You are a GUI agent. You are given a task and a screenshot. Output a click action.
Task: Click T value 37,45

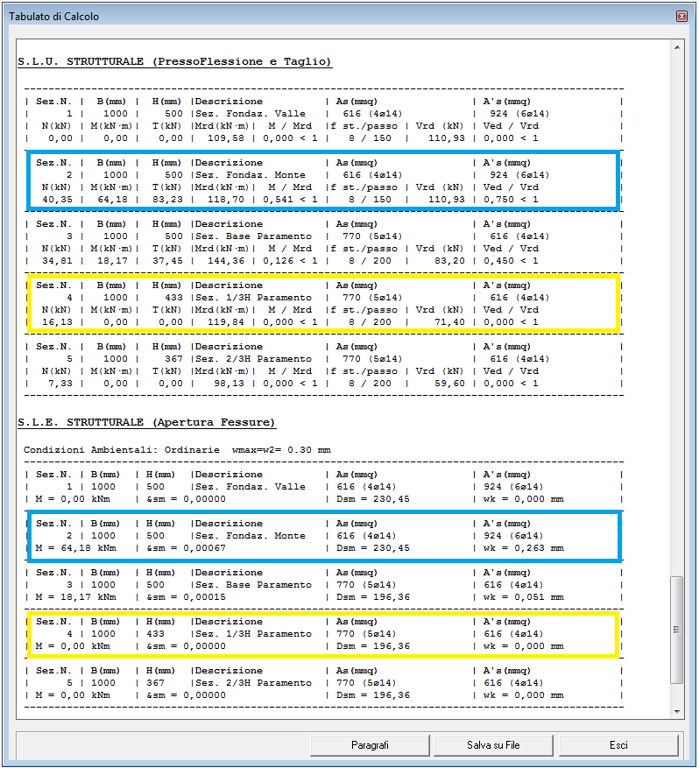point(167,261)
